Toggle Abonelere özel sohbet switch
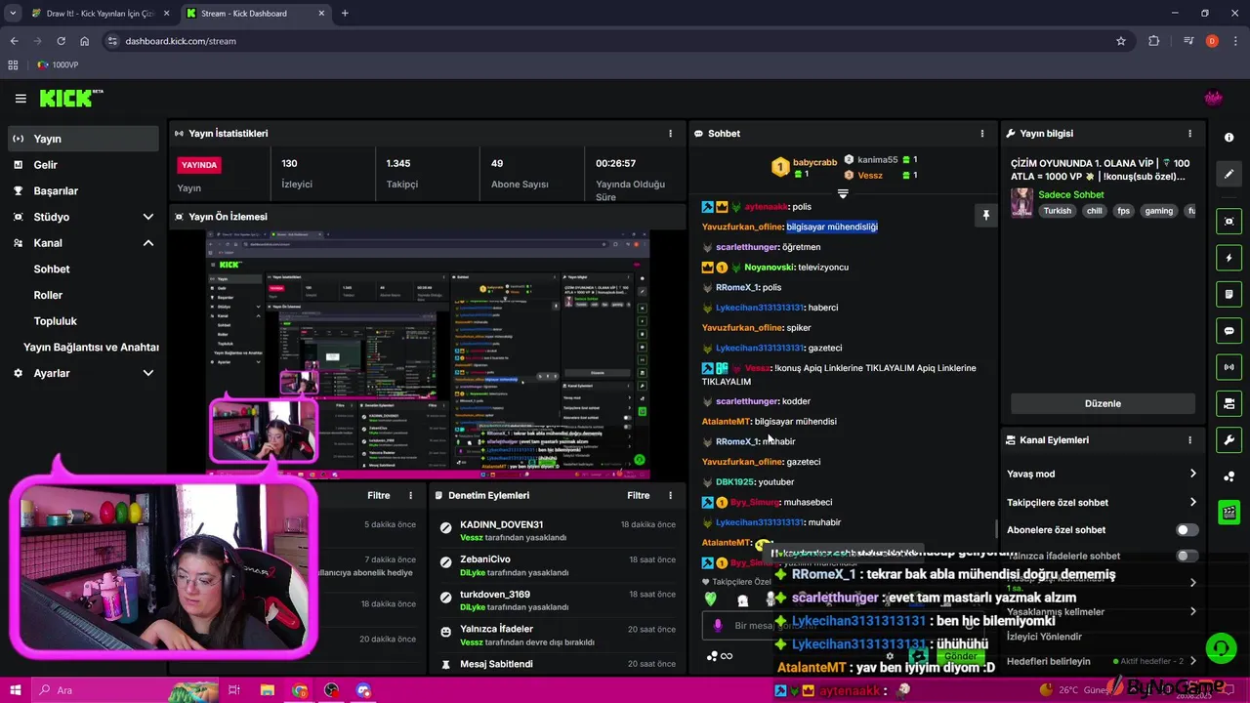The height and width of the screenshot is (703, 1250). (x=1187, y=529)
